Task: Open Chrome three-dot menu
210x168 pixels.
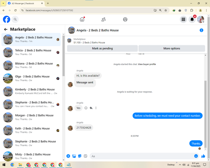Action: (206, 10)
